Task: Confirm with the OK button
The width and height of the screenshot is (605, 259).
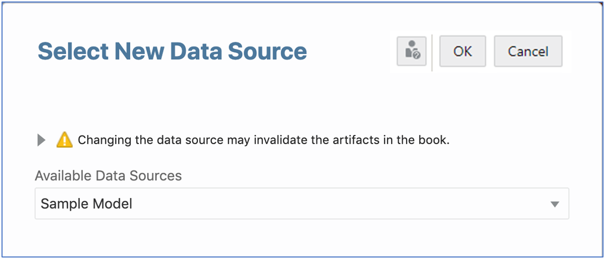Action: (462, 51)
